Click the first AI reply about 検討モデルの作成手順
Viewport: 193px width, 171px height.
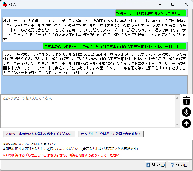click(95, 30)
